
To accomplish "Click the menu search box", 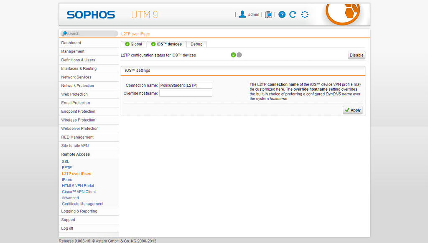I will tap(89, 33).
